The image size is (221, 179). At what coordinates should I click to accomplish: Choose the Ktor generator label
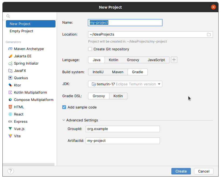click(18, 85)
